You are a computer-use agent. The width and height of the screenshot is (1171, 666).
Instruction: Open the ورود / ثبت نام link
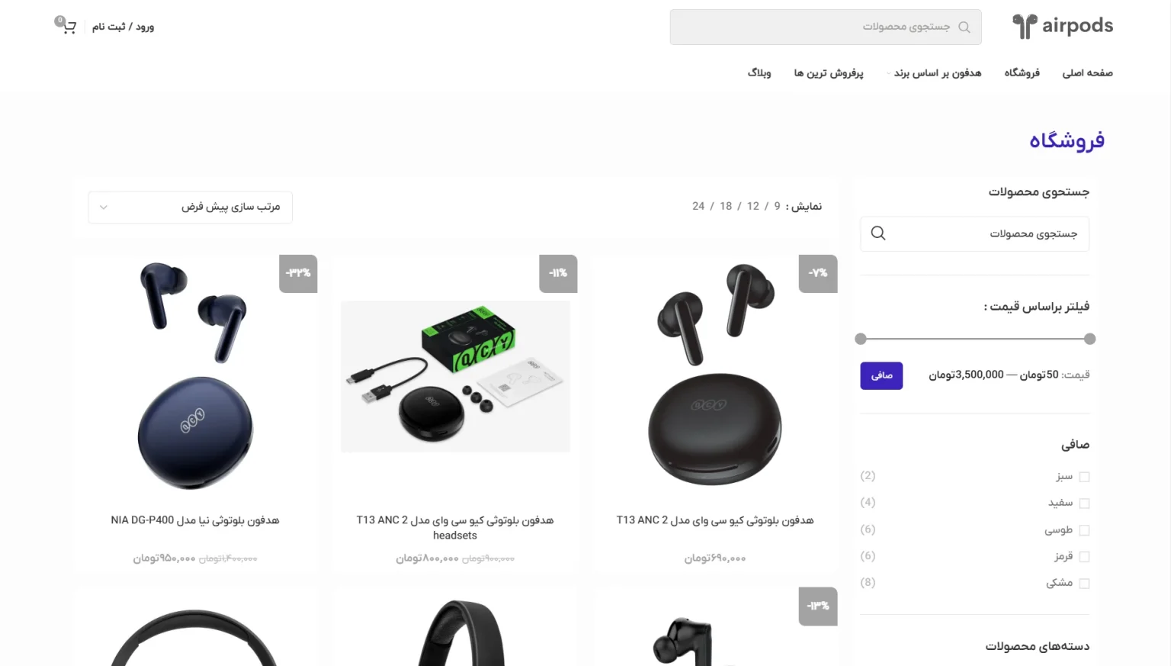tap(124, 27)
